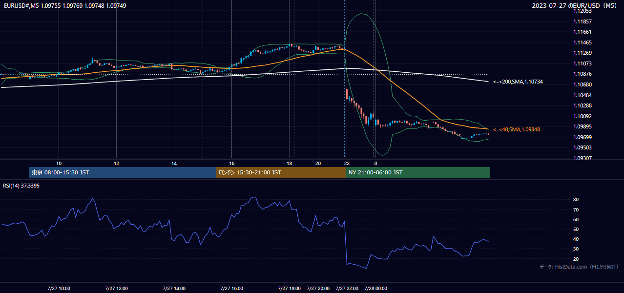
Task: Click price level 1.09895 on the axis
Action: pyautogui.click(x=583, y=126)
